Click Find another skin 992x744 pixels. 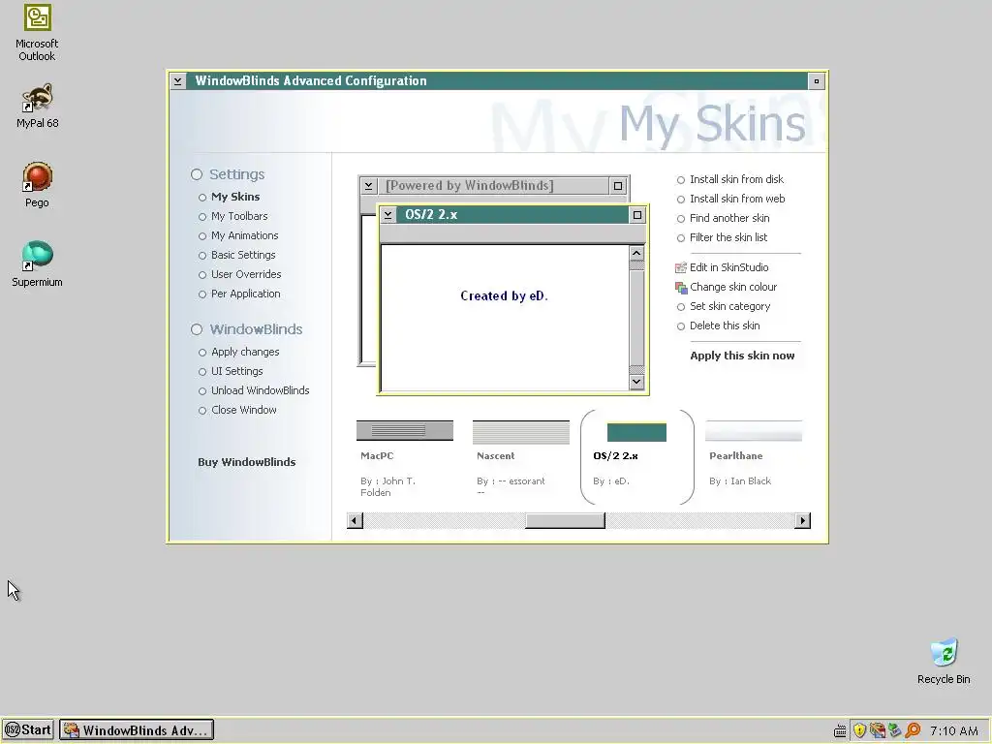(x=723, y=218)
